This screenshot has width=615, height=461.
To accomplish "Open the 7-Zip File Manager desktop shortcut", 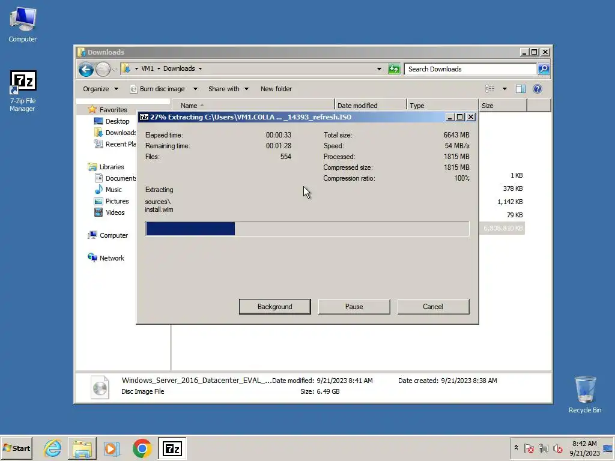I will (23, 91).
